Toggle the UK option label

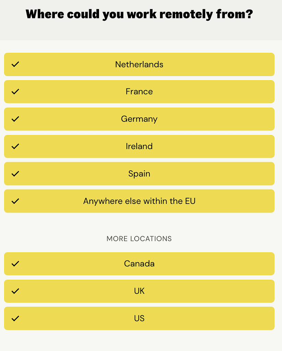pyautogui.click(x=139, y=291)
